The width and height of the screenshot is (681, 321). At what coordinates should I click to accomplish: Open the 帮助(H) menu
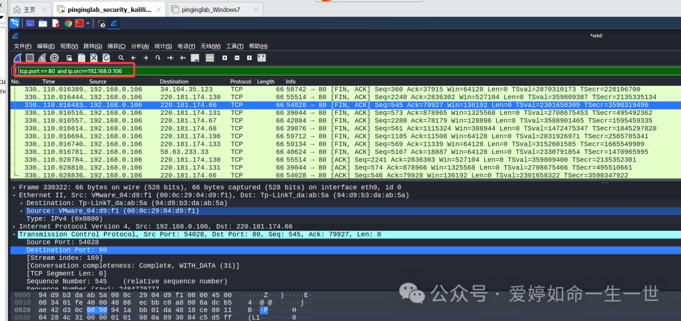[x=258, y=46]
